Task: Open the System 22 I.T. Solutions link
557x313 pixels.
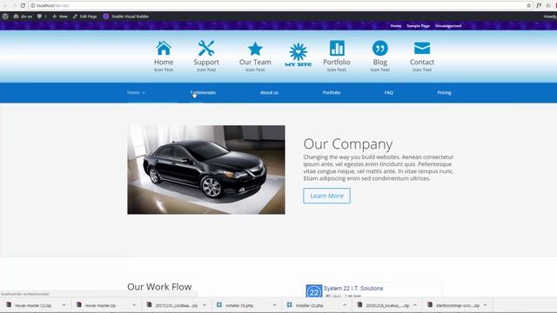Action: [x=353, y=288]
